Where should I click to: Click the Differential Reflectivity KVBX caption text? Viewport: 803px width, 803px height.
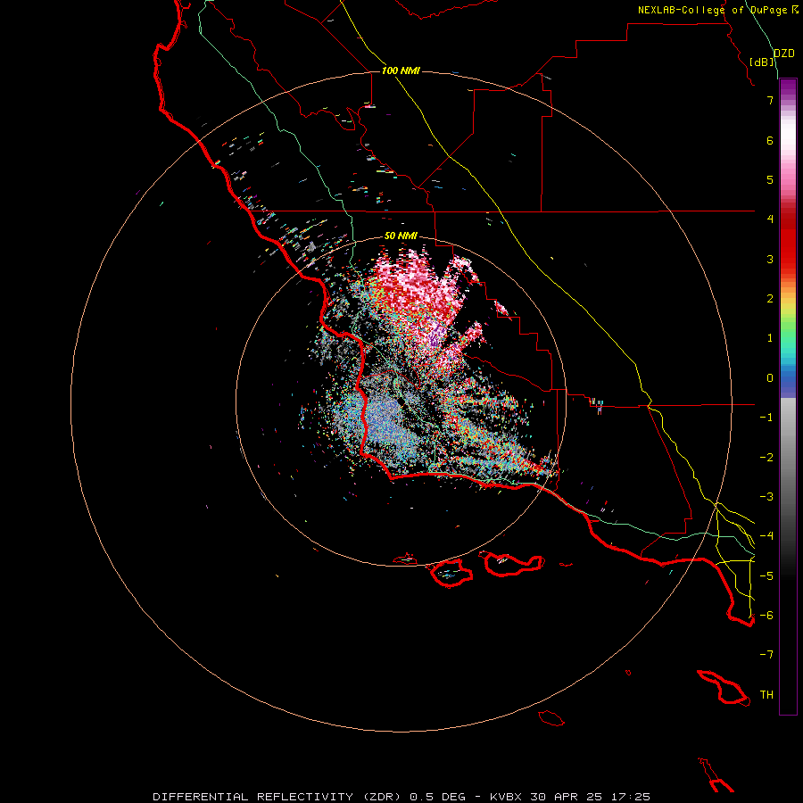(401, 797)
